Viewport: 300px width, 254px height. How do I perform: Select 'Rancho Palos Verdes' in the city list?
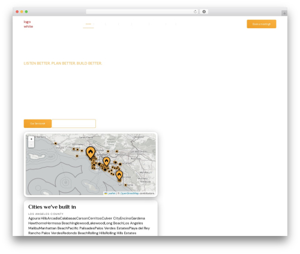(x=46, y=233)
